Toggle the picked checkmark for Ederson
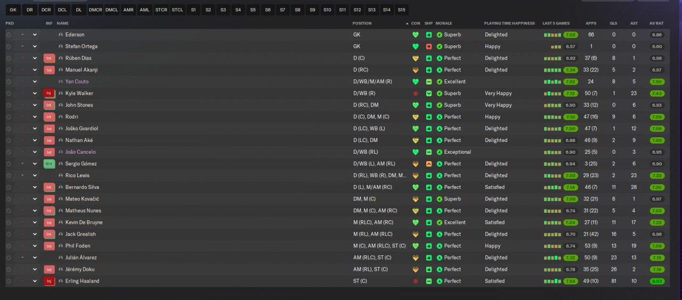Image resolution: width=682 pixels, height=300 pixels. point(9,35)
